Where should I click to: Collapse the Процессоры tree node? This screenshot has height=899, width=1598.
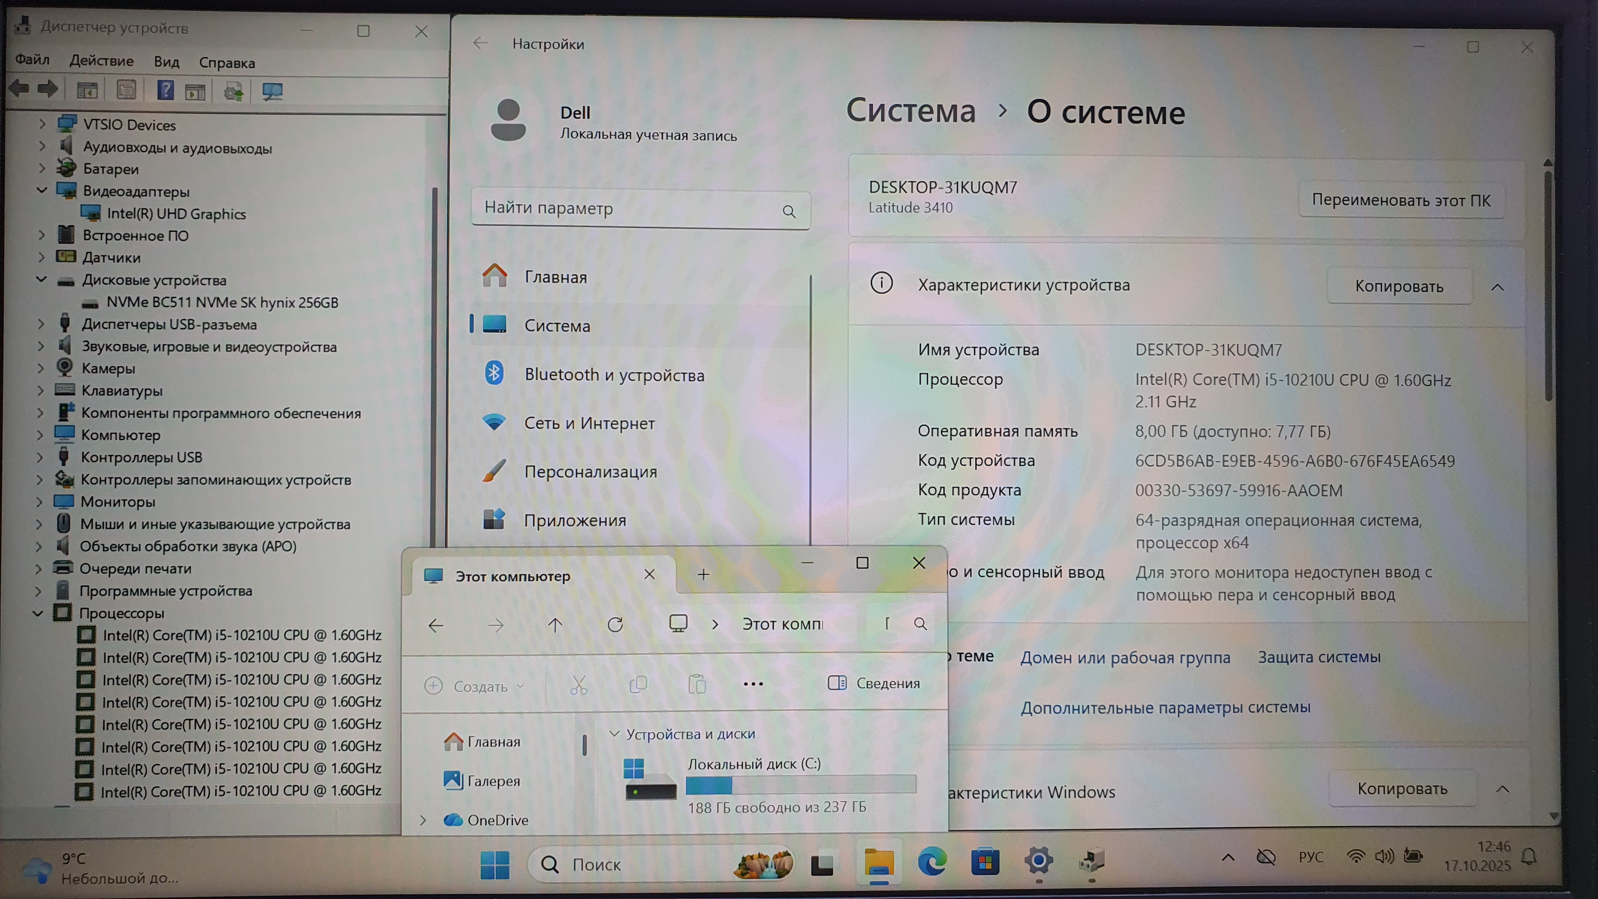pos(38,613)
